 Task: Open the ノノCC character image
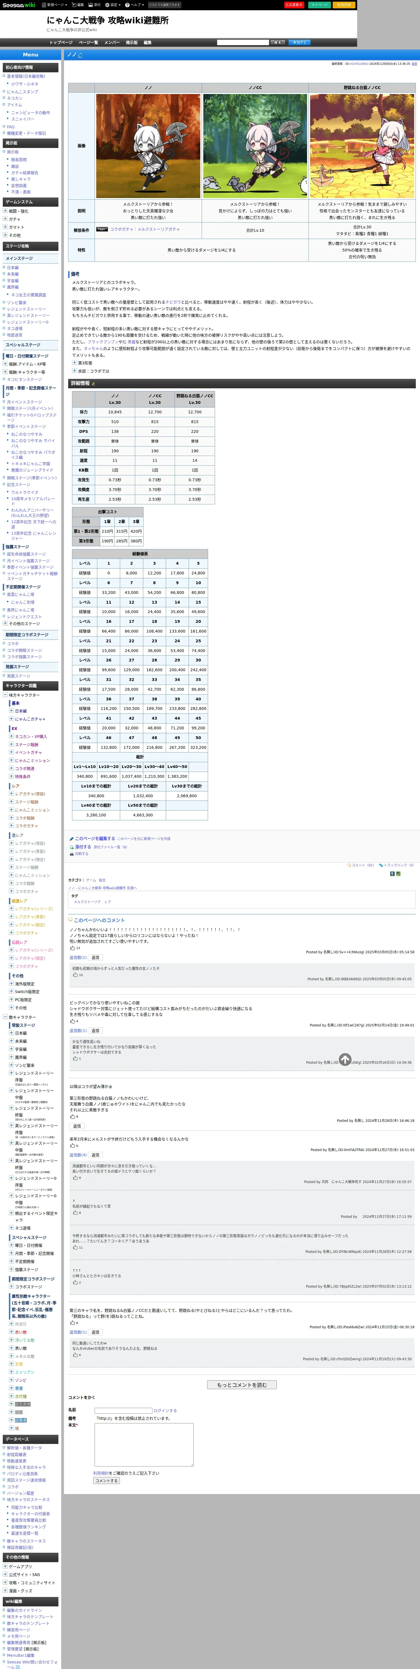pos(255,146)
